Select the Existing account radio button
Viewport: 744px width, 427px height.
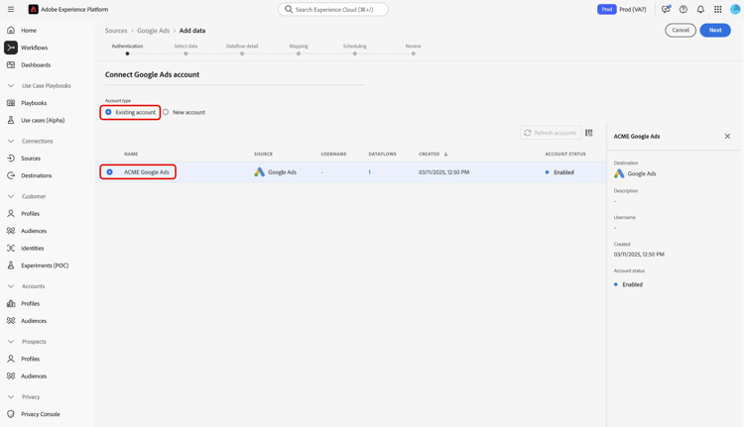(x=108, y=112)
